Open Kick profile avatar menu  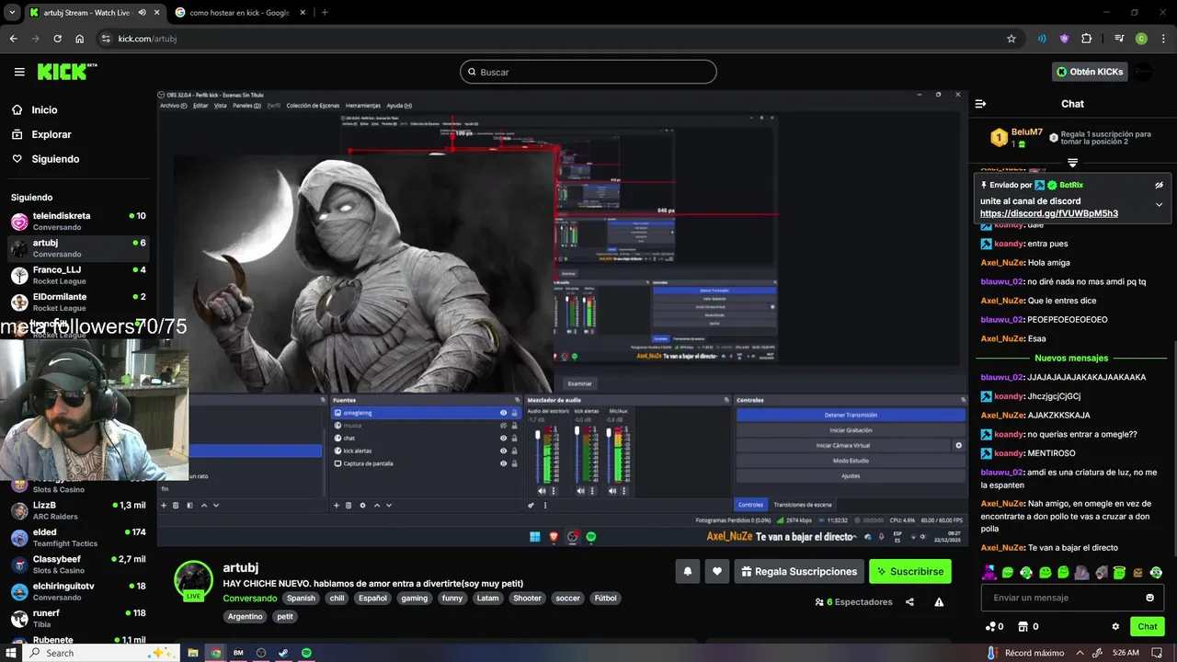1143,72
